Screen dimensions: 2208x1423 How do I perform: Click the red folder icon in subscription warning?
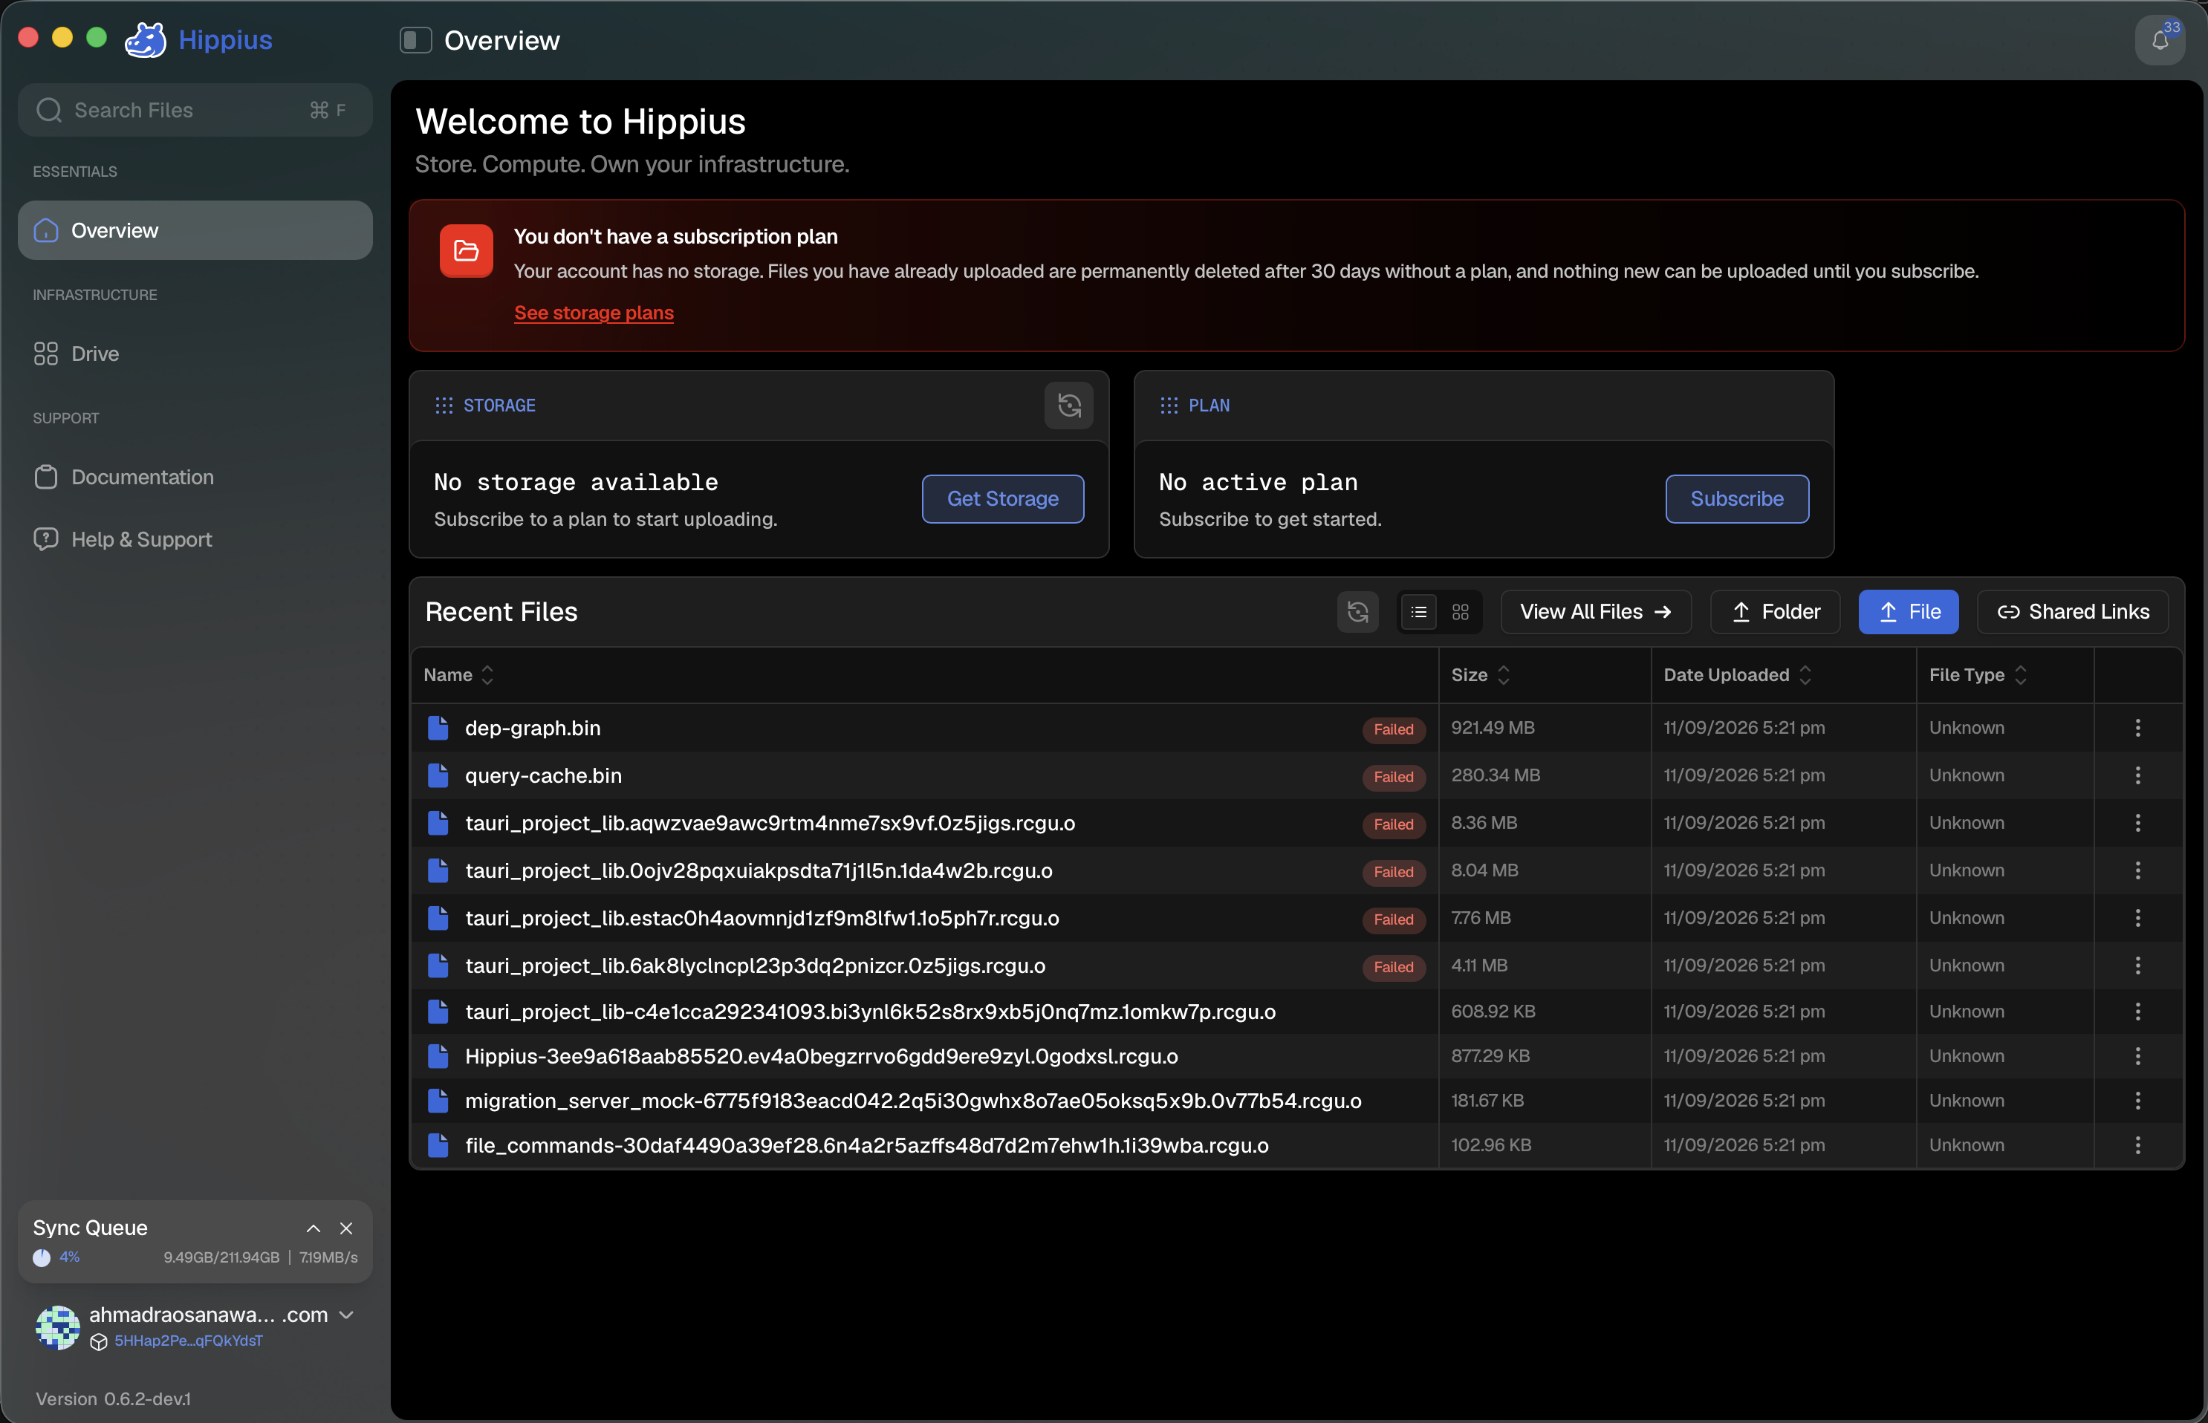click(466, 250)
